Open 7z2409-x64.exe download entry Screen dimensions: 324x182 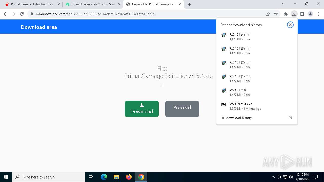[x=257, y=106]
